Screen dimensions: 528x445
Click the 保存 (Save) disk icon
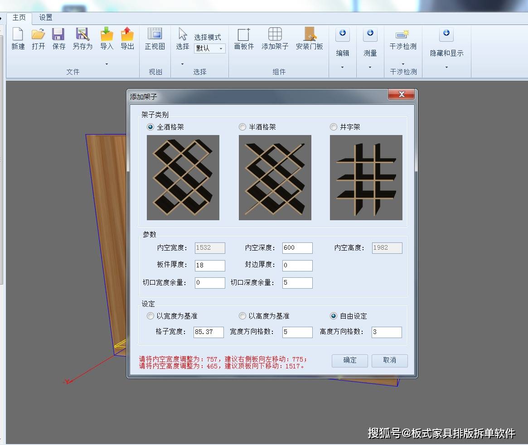click(58, 34)
